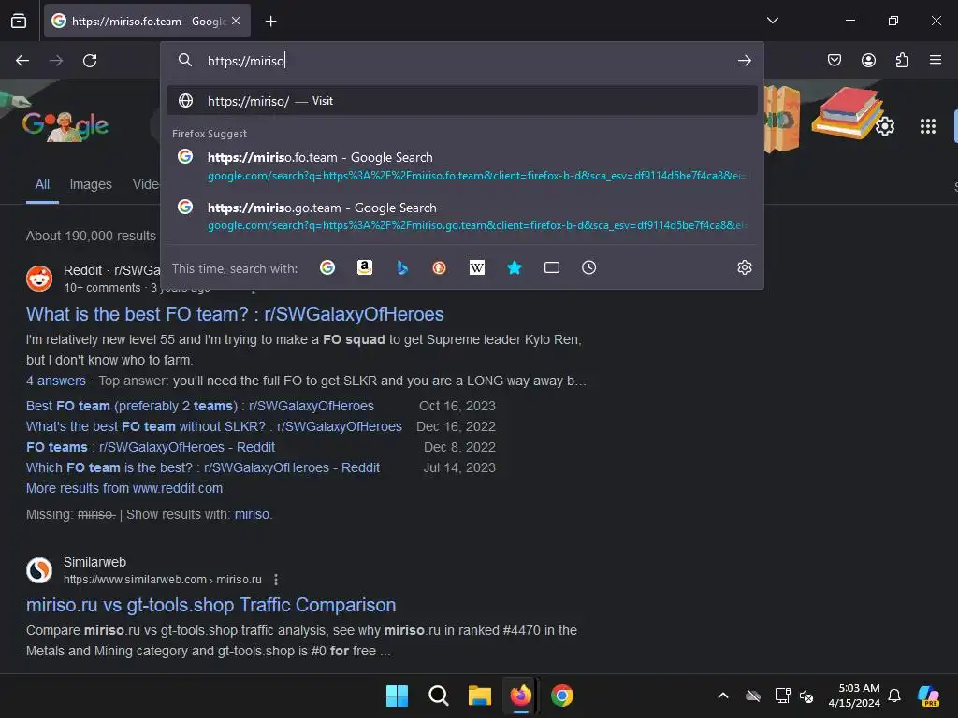Show results with miriso link
This screenshot has height=718, width=958.
point(252,515)
